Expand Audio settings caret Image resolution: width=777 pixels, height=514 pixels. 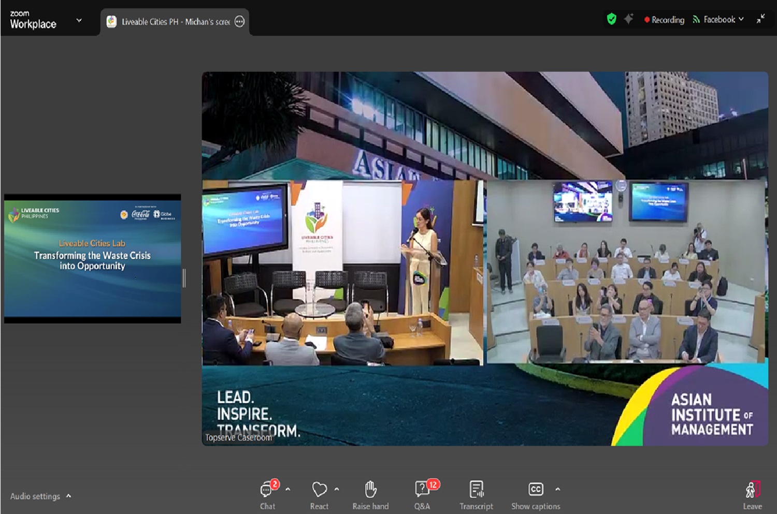point(68,496)
